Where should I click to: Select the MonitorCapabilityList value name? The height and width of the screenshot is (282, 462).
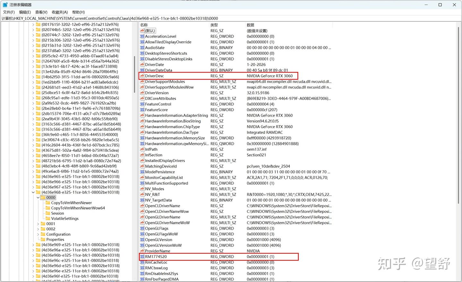[x=164, y=178]
